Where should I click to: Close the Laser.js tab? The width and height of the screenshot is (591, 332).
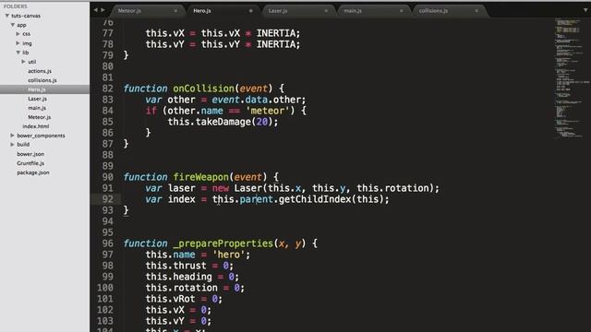pyautogui.click(x=326, y=11)
